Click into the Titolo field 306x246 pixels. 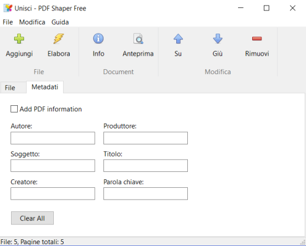click(146, 166)
